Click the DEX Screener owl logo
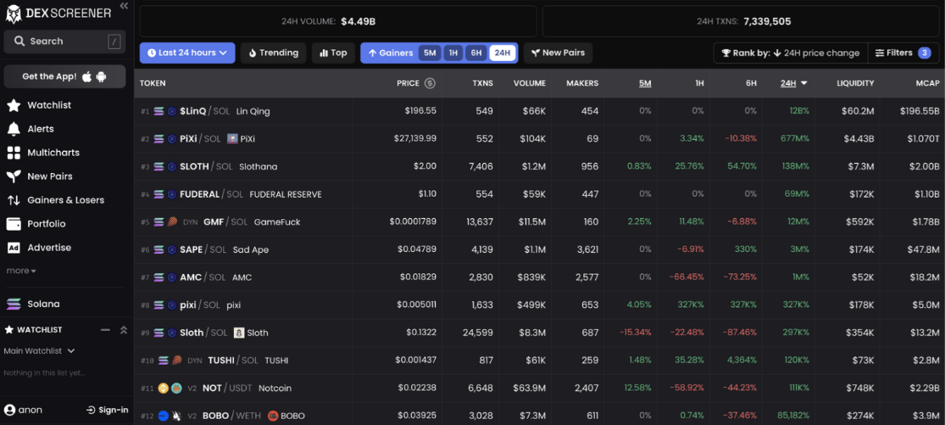 click(x=14, y=13)
